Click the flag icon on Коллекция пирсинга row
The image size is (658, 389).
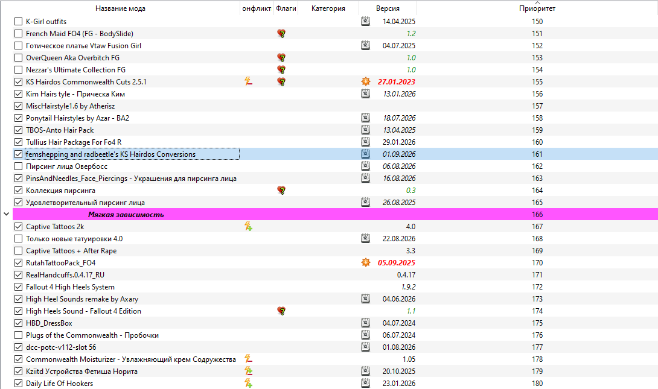[x=281, y=191]
